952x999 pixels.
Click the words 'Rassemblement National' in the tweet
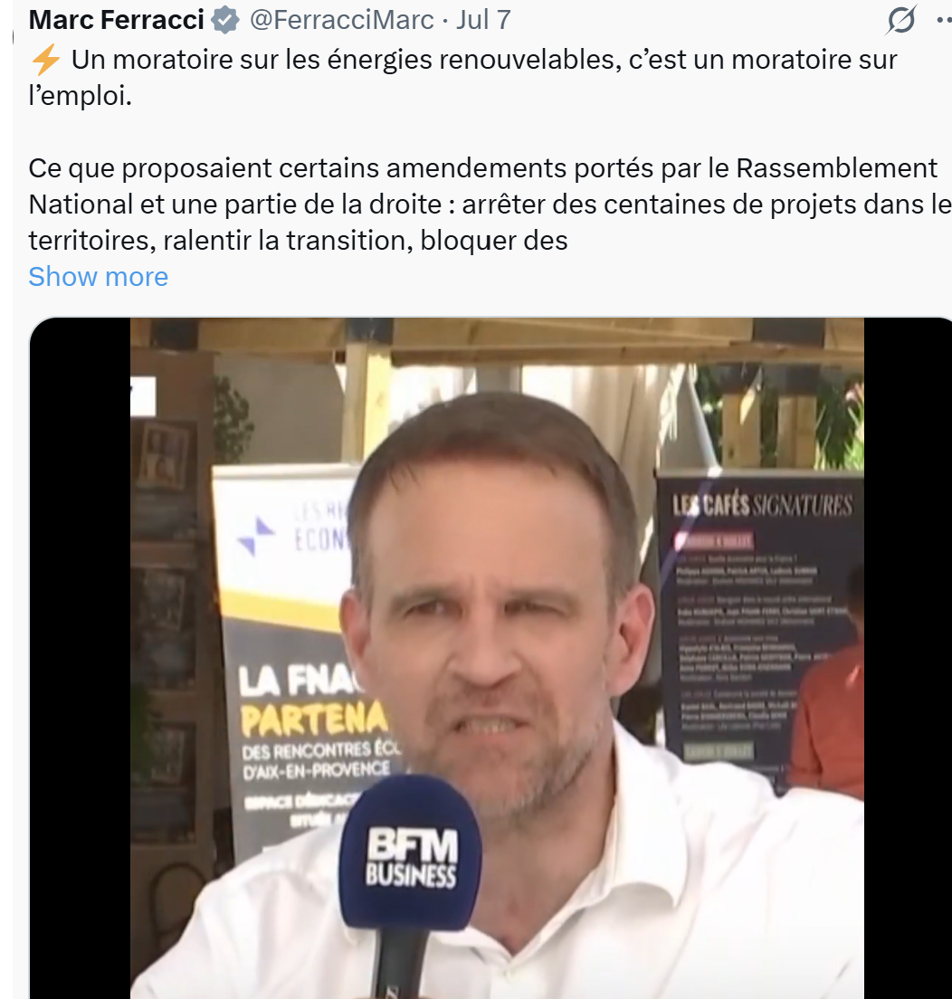click(x=837, y=168)
